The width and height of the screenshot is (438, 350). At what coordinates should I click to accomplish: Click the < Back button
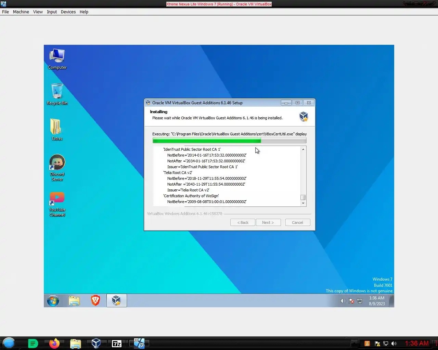coord(243,223)
